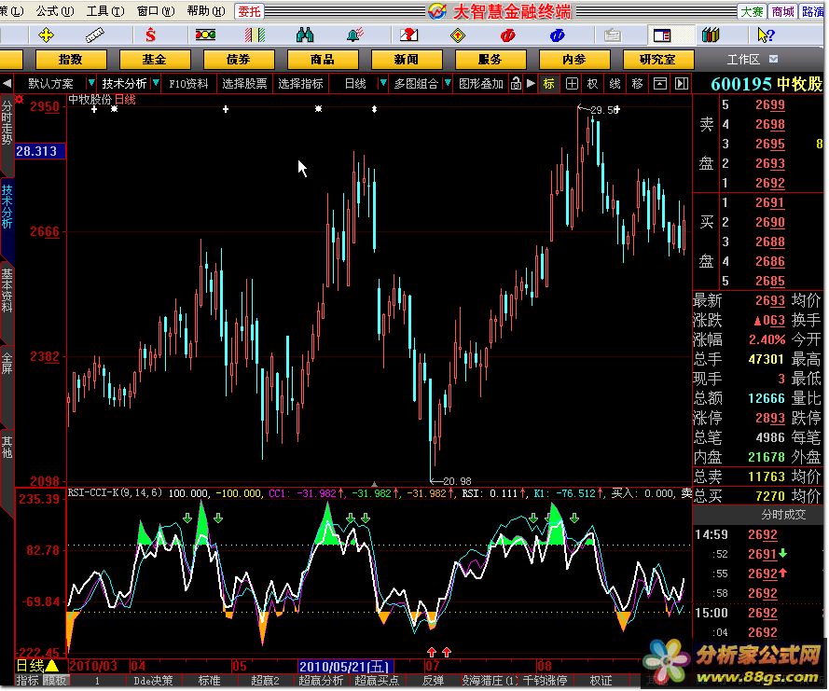Open the binoculars search icon

click(x=305, y=35)
